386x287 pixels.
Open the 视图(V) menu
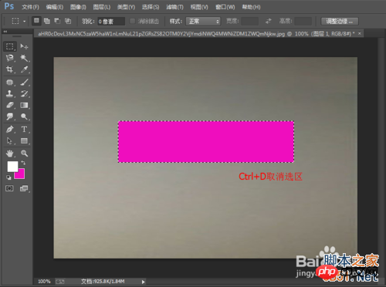pyautogui.click(x=199, y=7)
